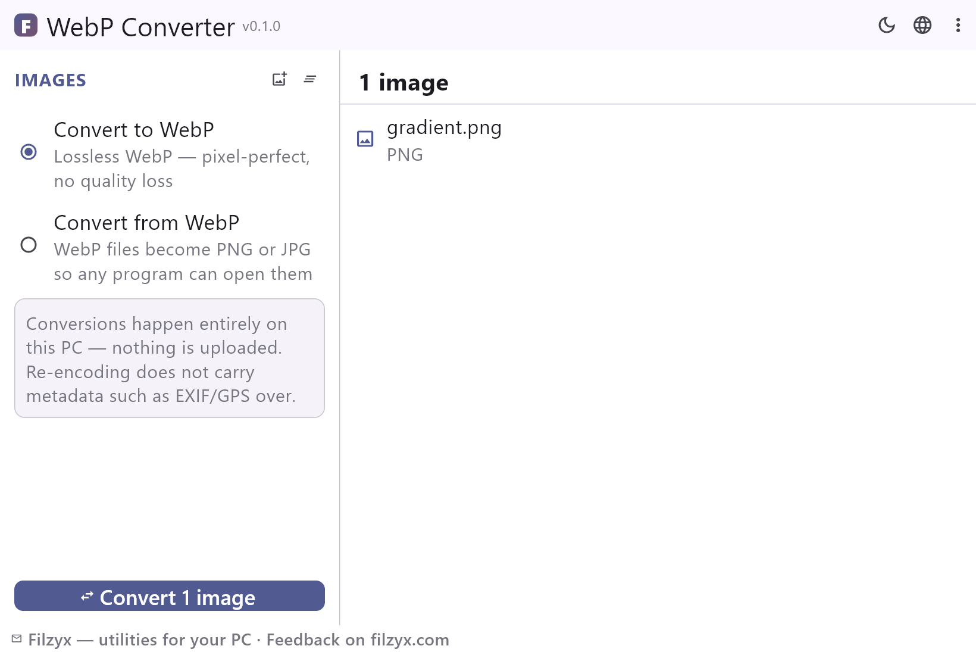976x652 pixels.
Task: Click the gradient.png file type icon
Action: click(365, 139)
